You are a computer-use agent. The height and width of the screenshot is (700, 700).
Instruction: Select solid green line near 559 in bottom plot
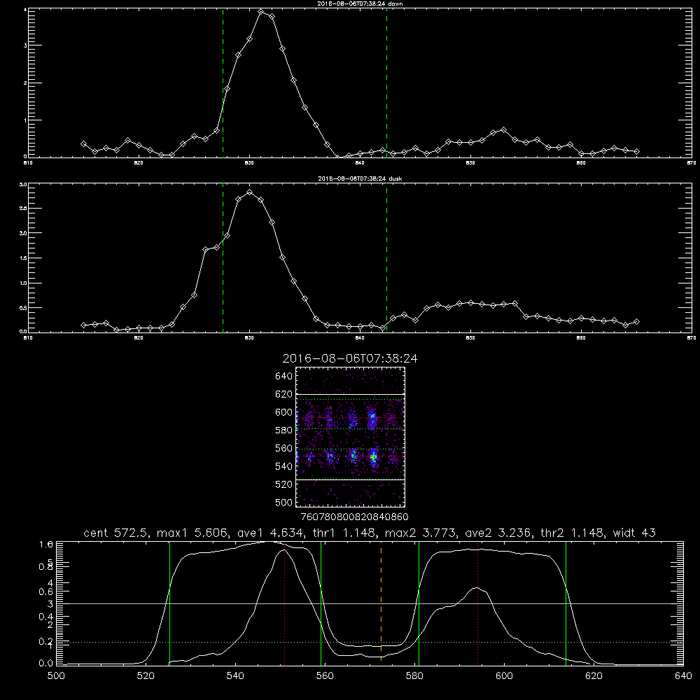click(321, 603)
